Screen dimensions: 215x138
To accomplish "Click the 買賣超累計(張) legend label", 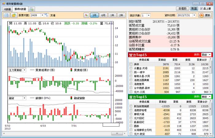I will 45,70.
